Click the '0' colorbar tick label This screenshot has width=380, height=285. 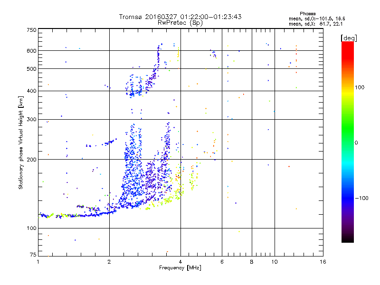pyautogui.click(x=356, y=143)
